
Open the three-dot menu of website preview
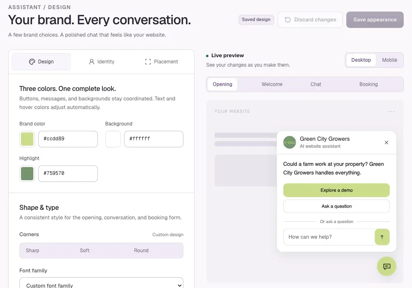click(x=391, y=111)
